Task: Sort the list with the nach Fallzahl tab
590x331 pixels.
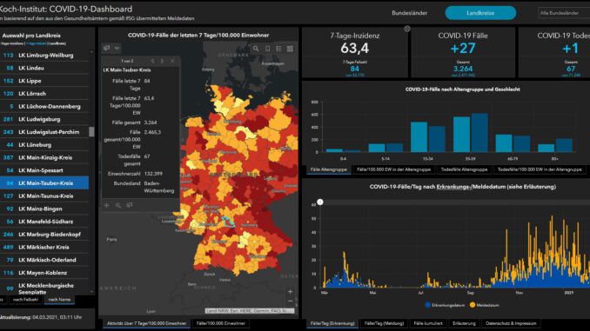Action: coord(25,300)
